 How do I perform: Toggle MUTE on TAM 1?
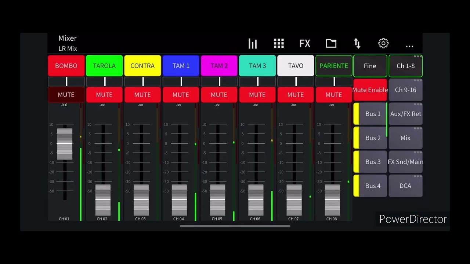point(181,95)
